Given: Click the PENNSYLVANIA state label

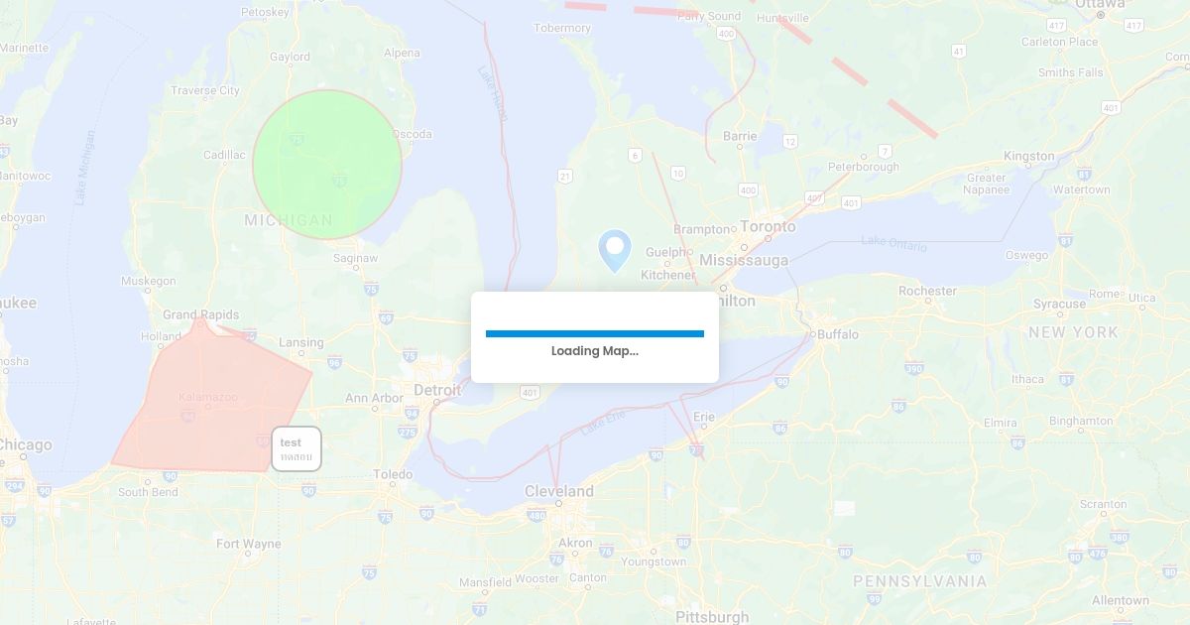Looking at the screenshot, I should [920, 581].
